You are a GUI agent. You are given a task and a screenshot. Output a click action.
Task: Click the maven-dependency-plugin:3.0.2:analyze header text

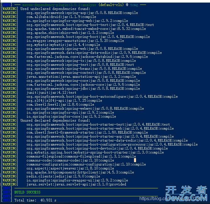tap(59, 5)
